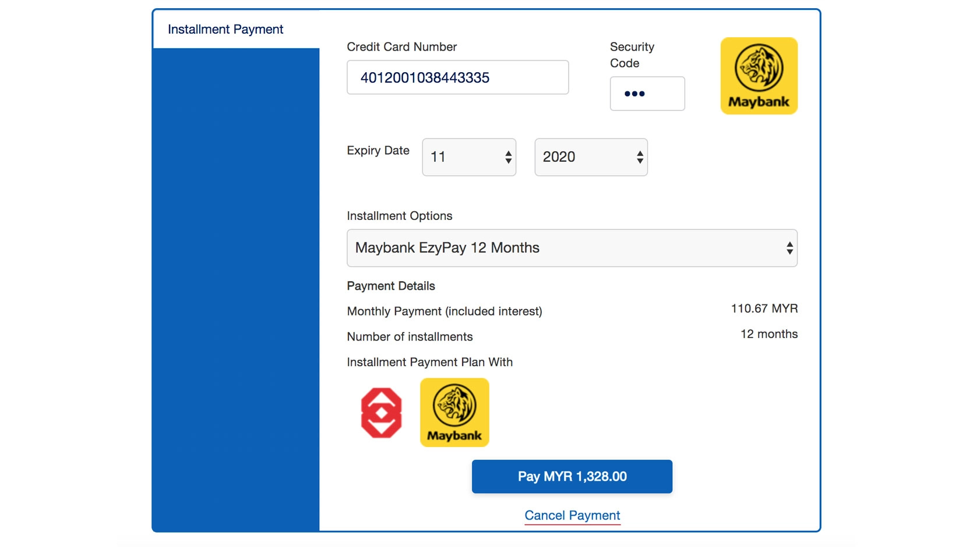The image size is (973, 547).
Task: Focus the Credit Card Number input field
Action: point(457,77)
